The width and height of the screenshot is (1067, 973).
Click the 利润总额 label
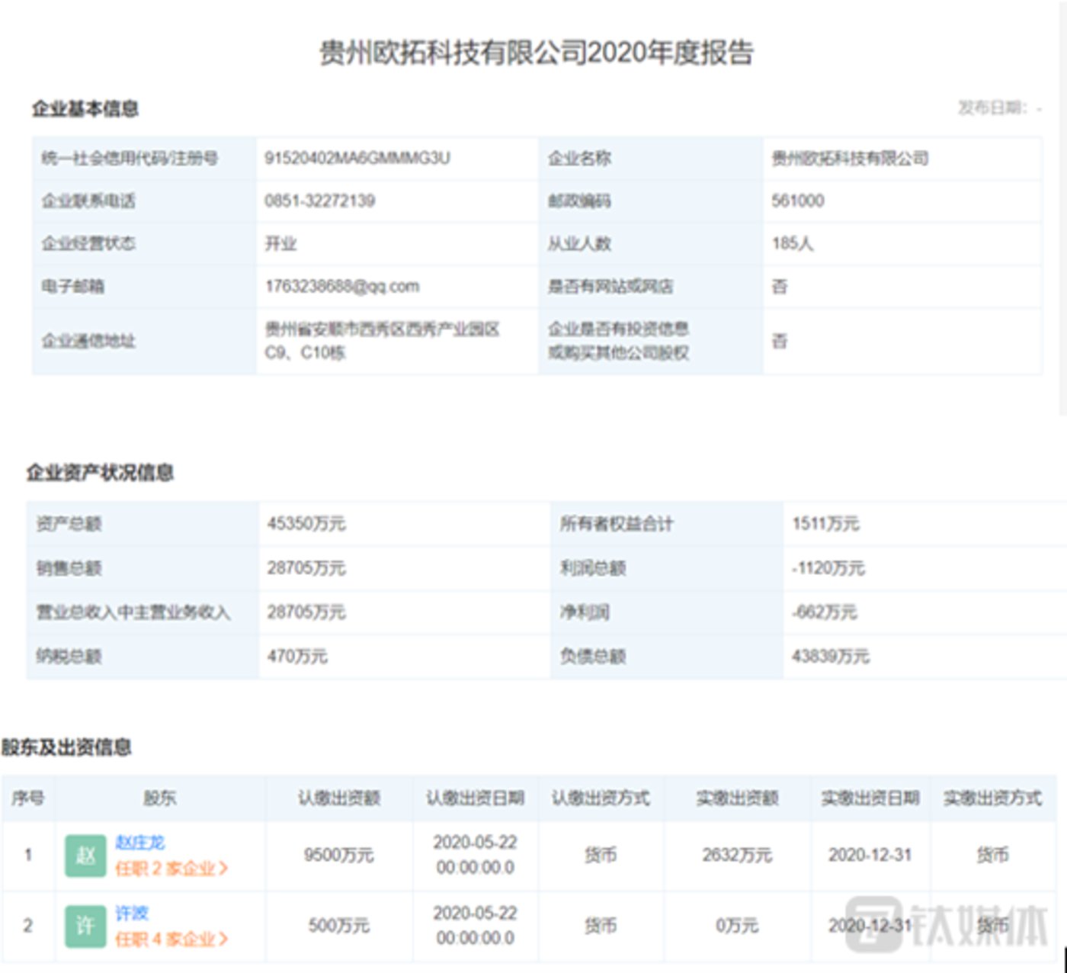click(592, 568)
